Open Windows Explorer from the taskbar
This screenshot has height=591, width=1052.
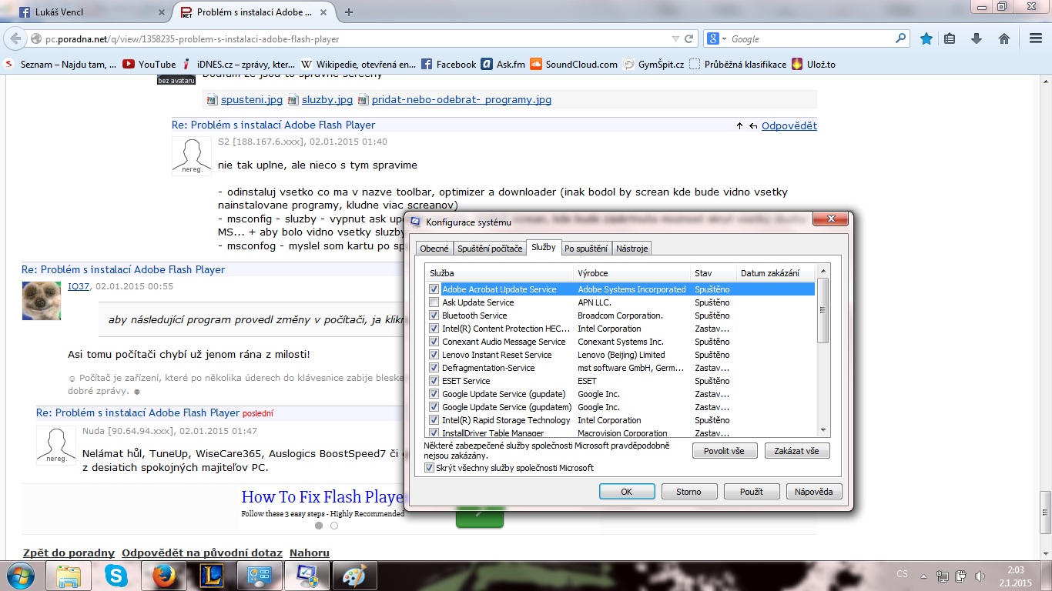(x=68, y=576)
